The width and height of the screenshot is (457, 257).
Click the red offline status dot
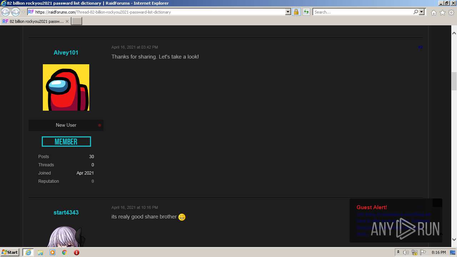[100, 125]
